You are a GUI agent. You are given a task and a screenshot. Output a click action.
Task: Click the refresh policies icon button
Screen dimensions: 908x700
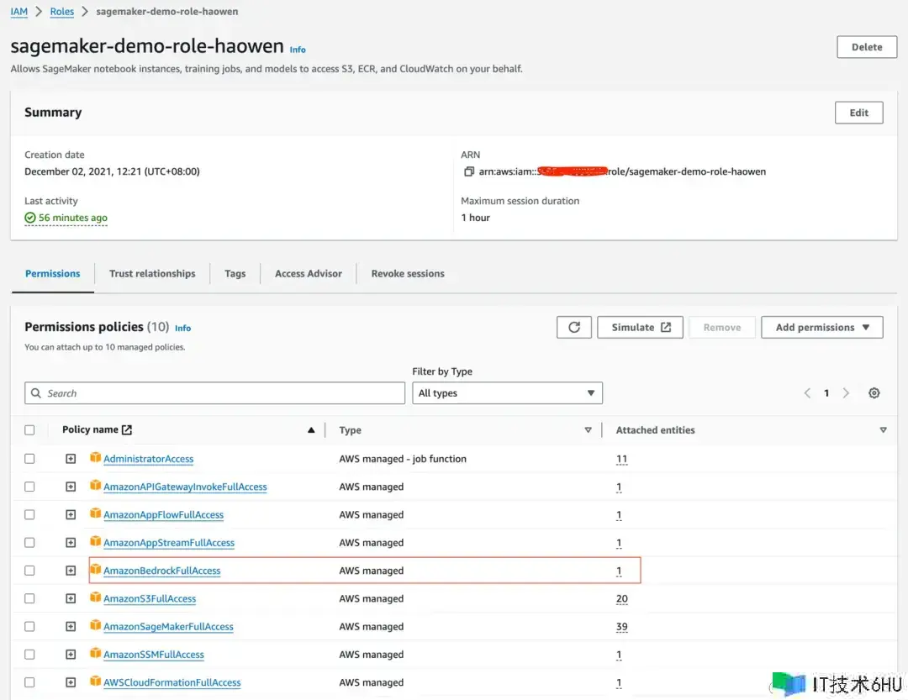pyautogui.click(x=574, y=328)
